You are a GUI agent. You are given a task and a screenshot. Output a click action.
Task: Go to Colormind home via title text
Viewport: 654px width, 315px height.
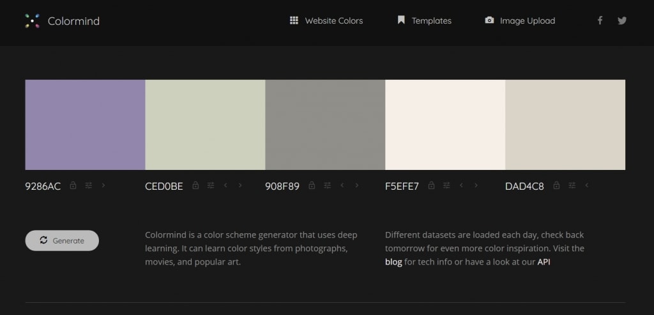click(73, 21)
